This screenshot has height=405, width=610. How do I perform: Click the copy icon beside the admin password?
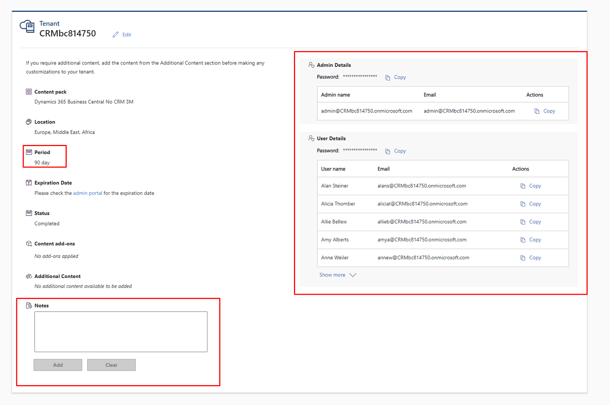(388, 77)
